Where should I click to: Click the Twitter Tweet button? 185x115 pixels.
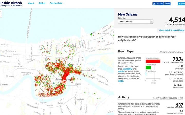(181, 4)
